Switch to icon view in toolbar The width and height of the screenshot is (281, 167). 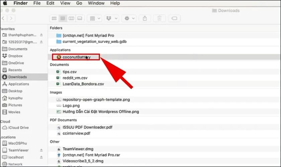tap(54, 18)
